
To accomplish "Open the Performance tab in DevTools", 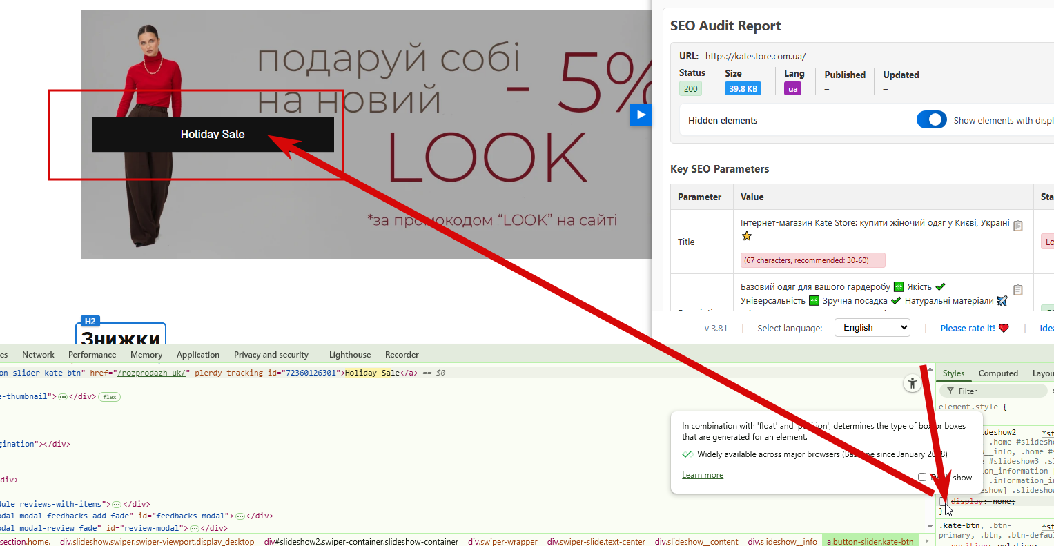I will [x=92, y=355].
